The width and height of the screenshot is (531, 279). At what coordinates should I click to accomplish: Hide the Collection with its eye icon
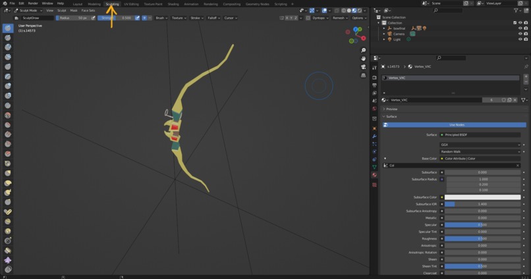tap(520, 22)
